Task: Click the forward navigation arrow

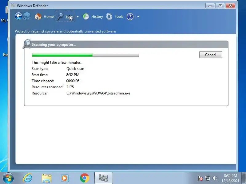Action: (27, 16)
